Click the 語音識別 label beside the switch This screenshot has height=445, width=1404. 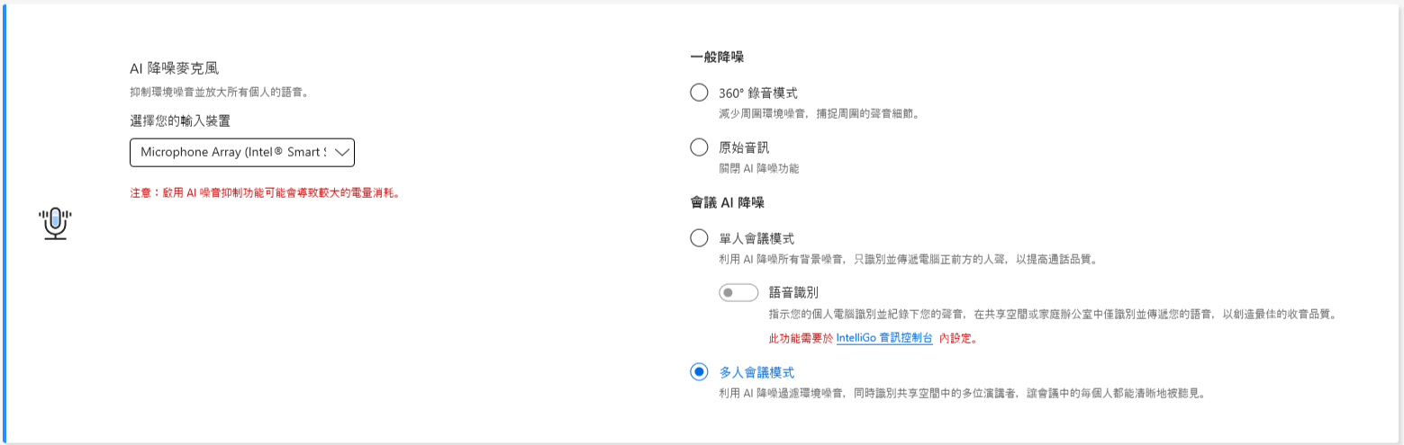793,292
